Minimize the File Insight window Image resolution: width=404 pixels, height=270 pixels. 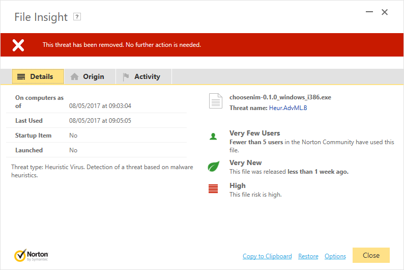tap(367, 12)
